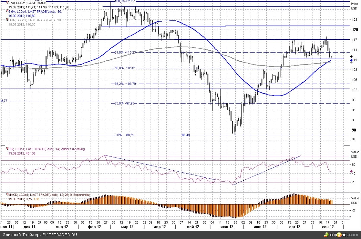361x239 pixels.
Task: Click the purple diamond marker on the RSI axis
Action: coord(351,172)
